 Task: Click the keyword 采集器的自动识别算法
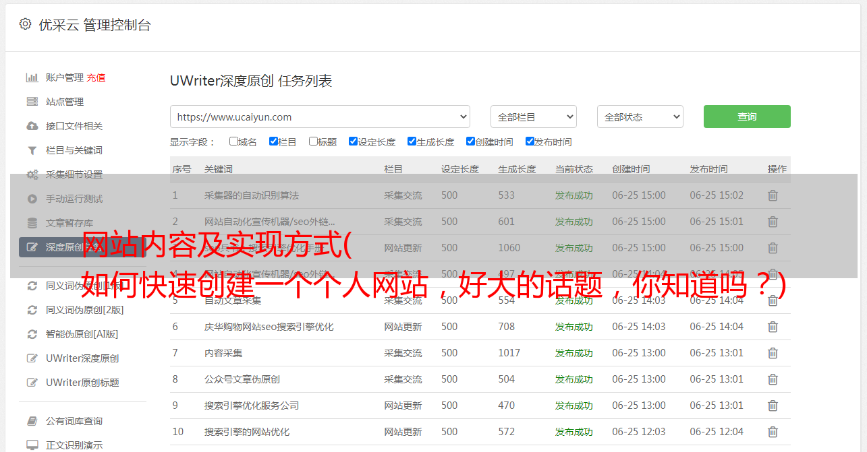[252, 195]
